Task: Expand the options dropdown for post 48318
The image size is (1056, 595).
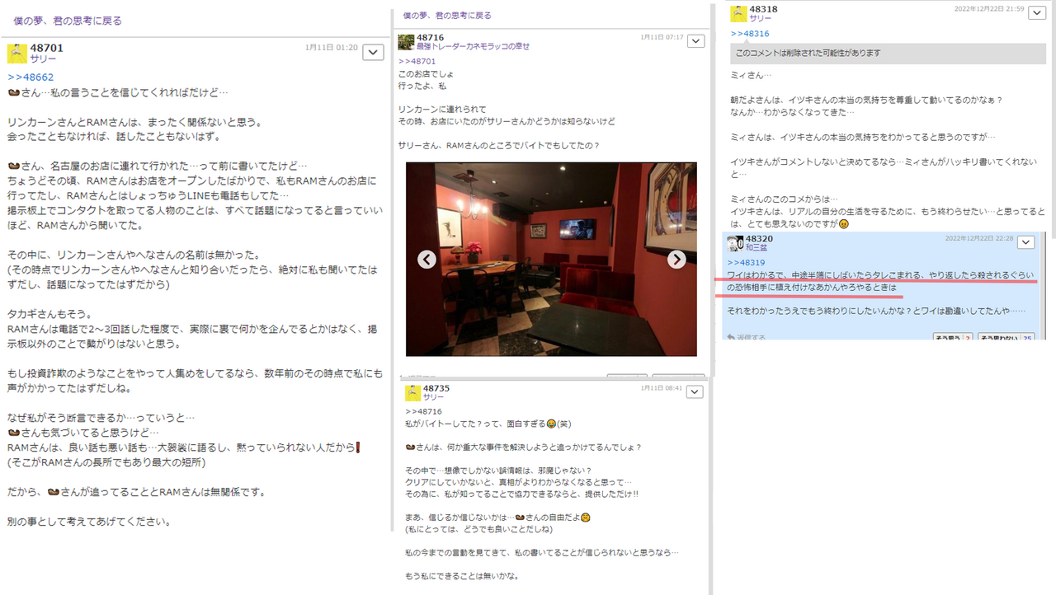Action: coord(1036,12)
